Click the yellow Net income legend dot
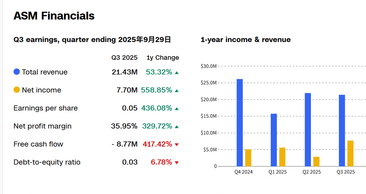Screen dimensions: 366x194 [17, 90]
